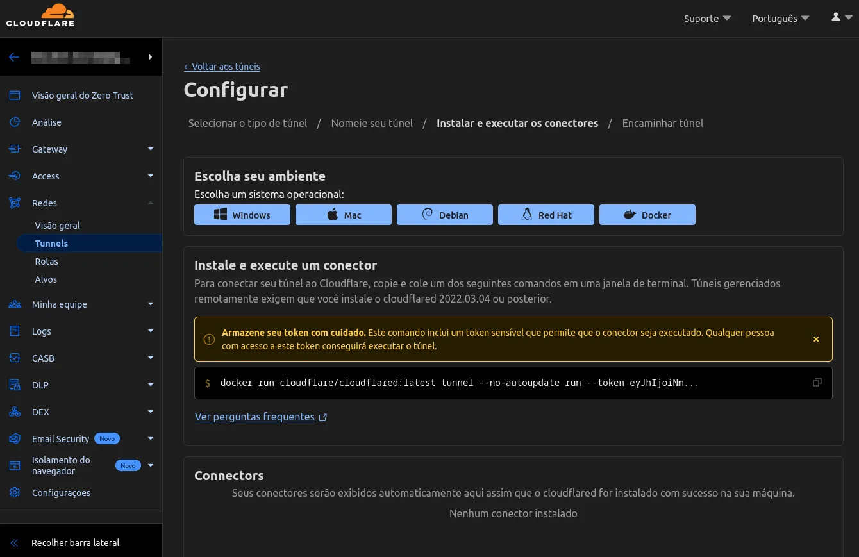This screenshot has height=557, width=859.
Task: Go to the Nomeie seu túnel step
Action: (372, 123)
